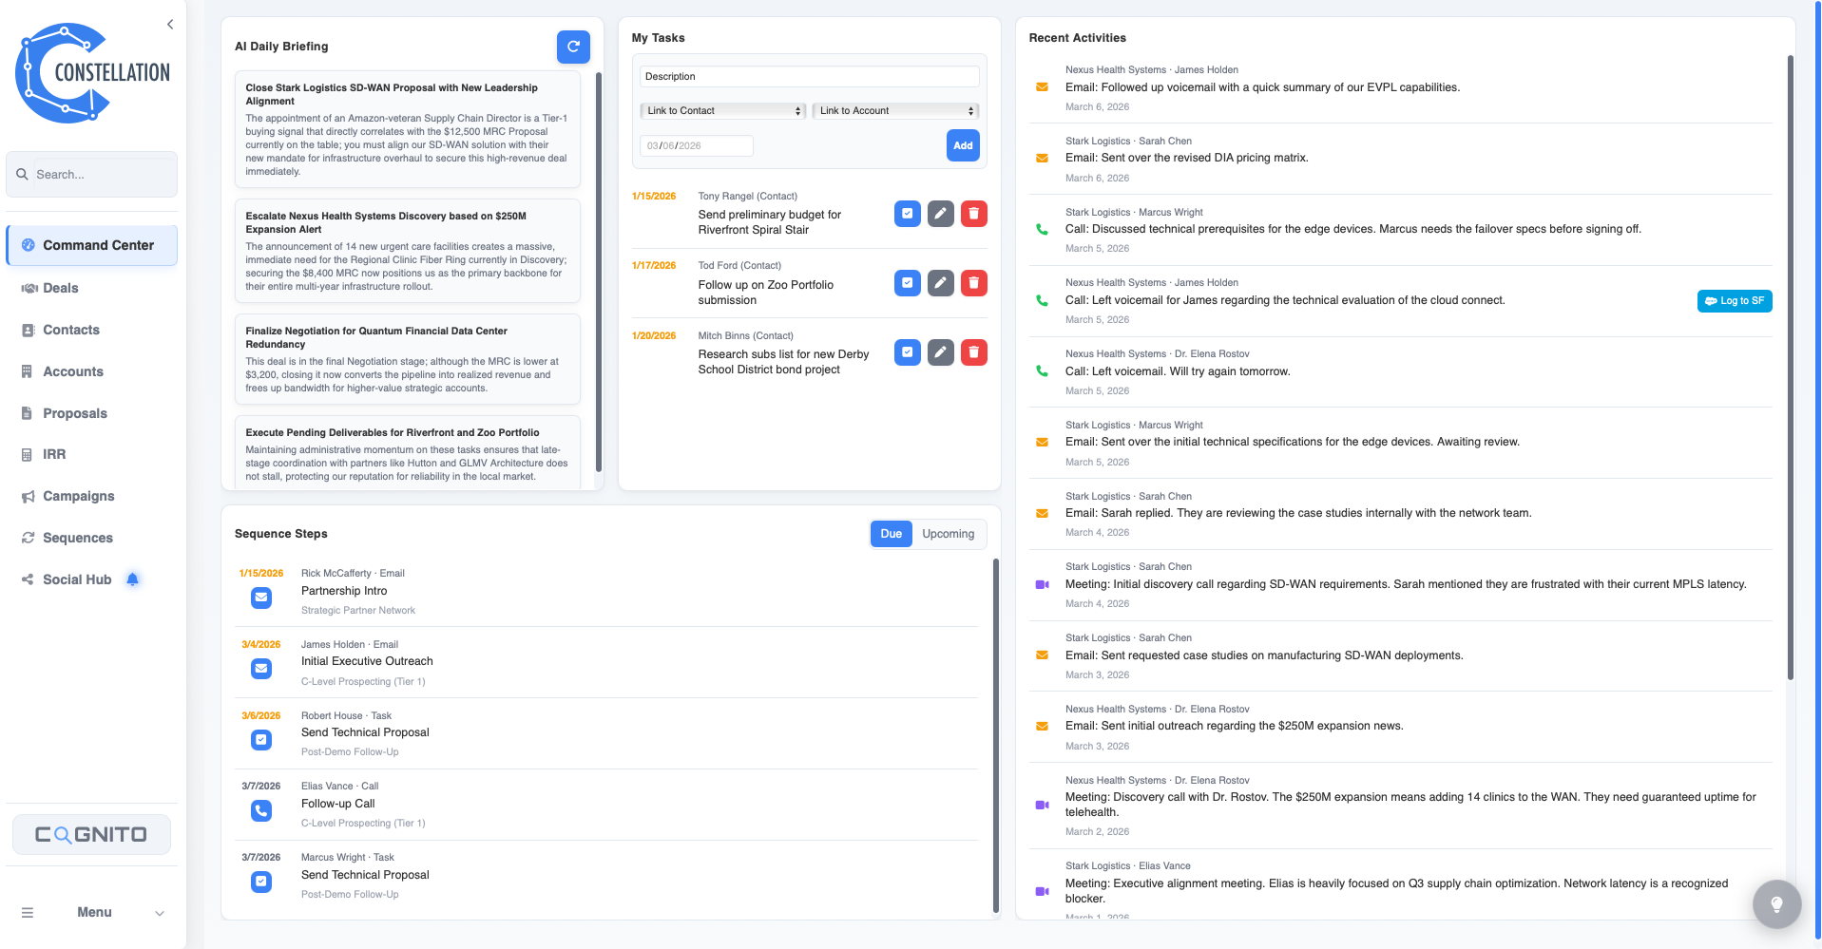Open Proposals from the left navigation
This screenshot has height=949, width=1822.
click(75, 413)
